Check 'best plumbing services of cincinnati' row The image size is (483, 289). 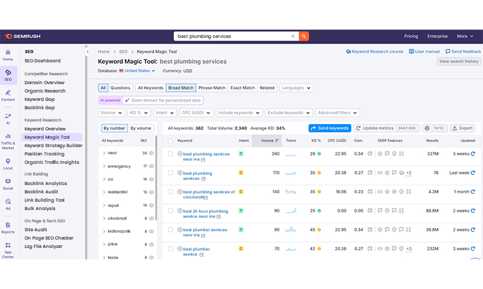click(x=170, y=191)
